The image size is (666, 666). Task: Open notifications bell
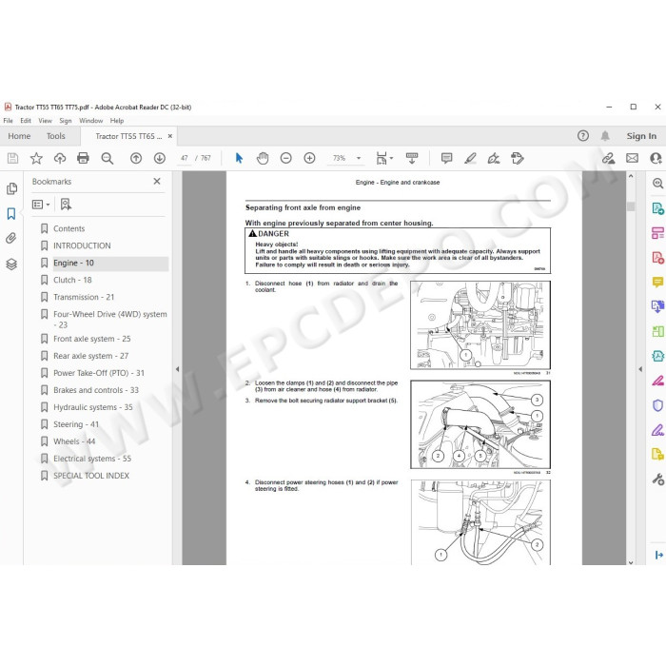tap(605, 136)
